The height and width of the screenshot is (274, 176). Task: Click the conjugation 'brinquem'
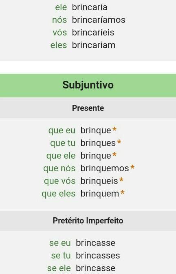100,194
